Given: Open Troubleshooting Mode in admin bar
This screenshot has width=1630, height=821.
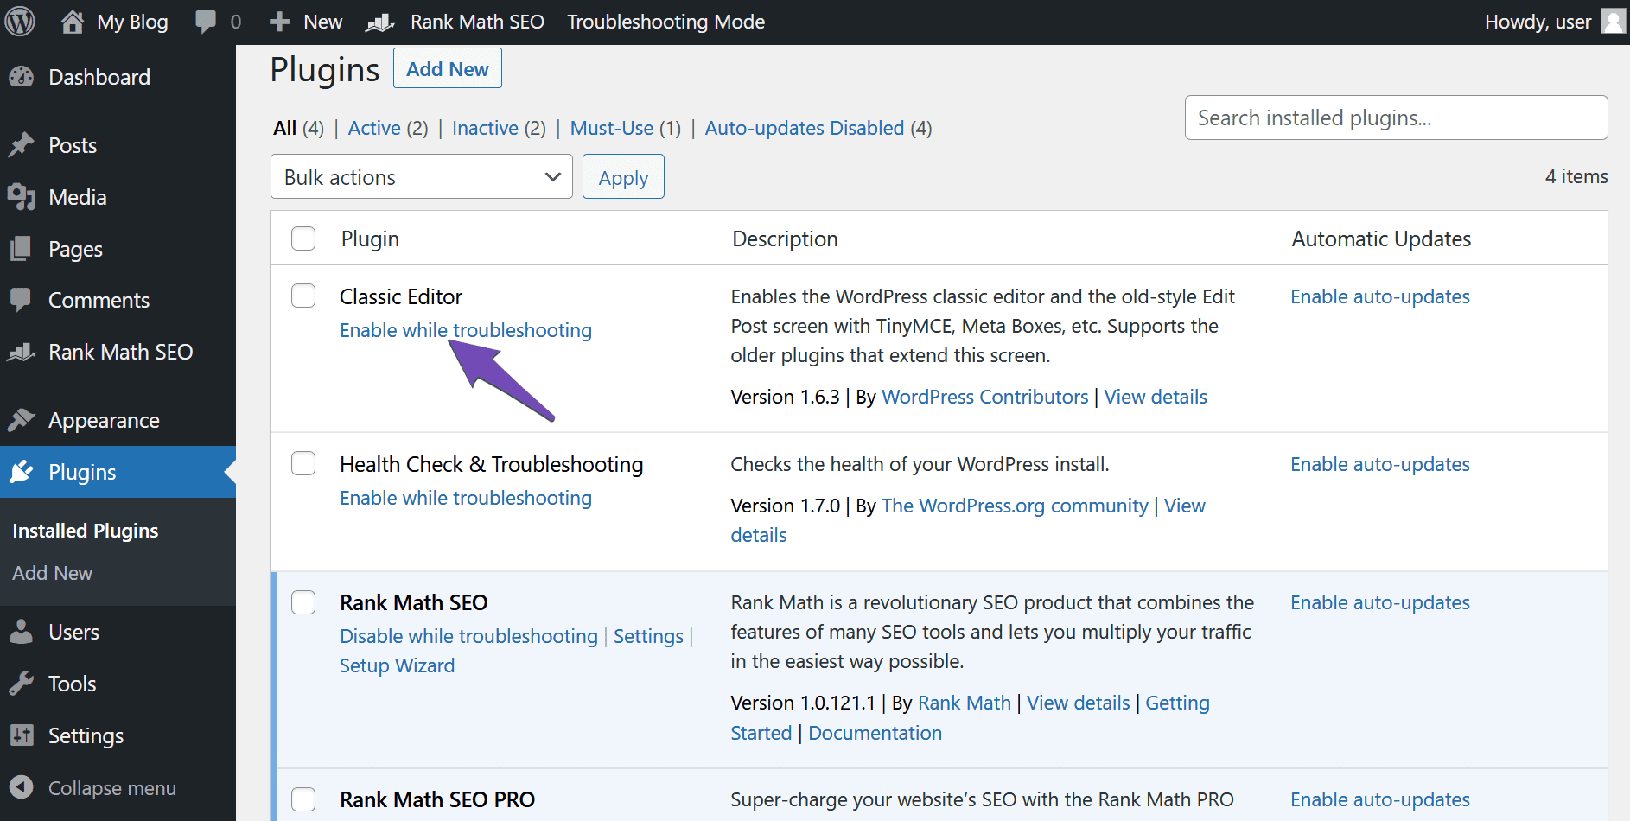Looking at the screenshot, I should (x=666, y=22).
